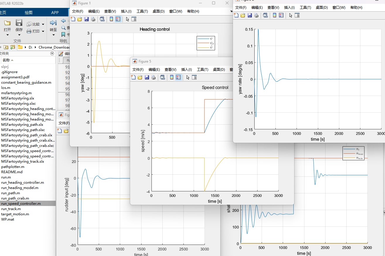The image size is (385, 256).
Task: Open the 打印 dropdown arrow
Action: coord(43,31)
